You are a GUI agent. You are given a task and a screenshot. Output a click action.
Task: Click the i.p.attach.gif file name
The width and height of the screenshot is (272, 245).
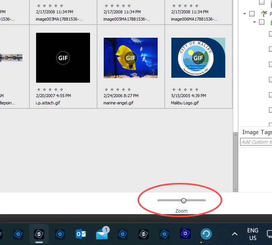tap(48, 103)
